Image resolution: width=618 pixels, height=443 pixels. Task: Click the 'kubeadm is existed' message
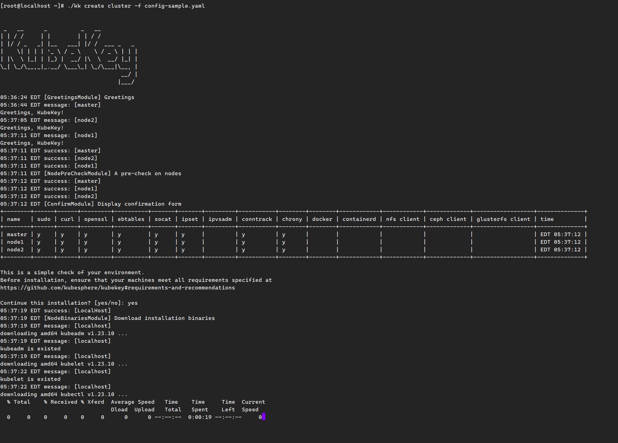pyautogui.click(x=31, y=349)
